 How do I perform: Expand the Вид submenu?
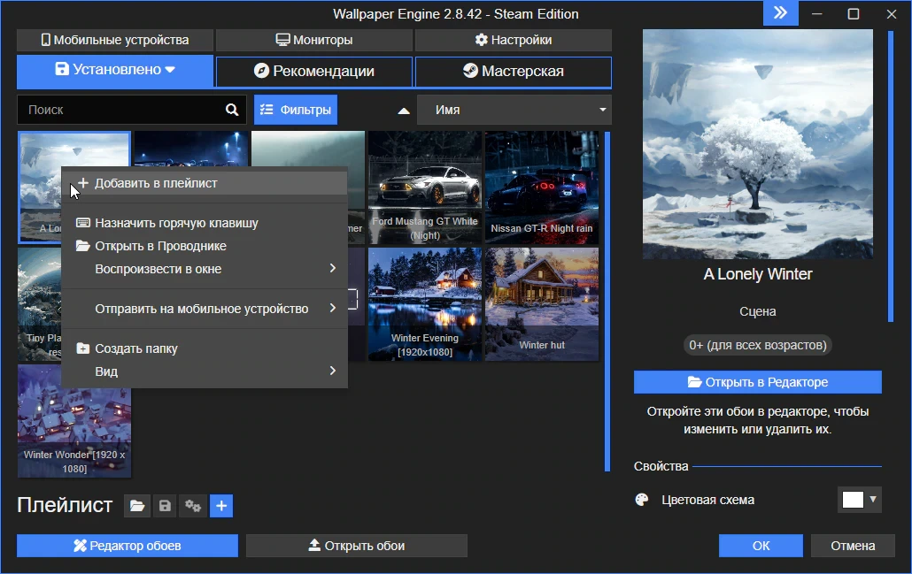[333, 371]
